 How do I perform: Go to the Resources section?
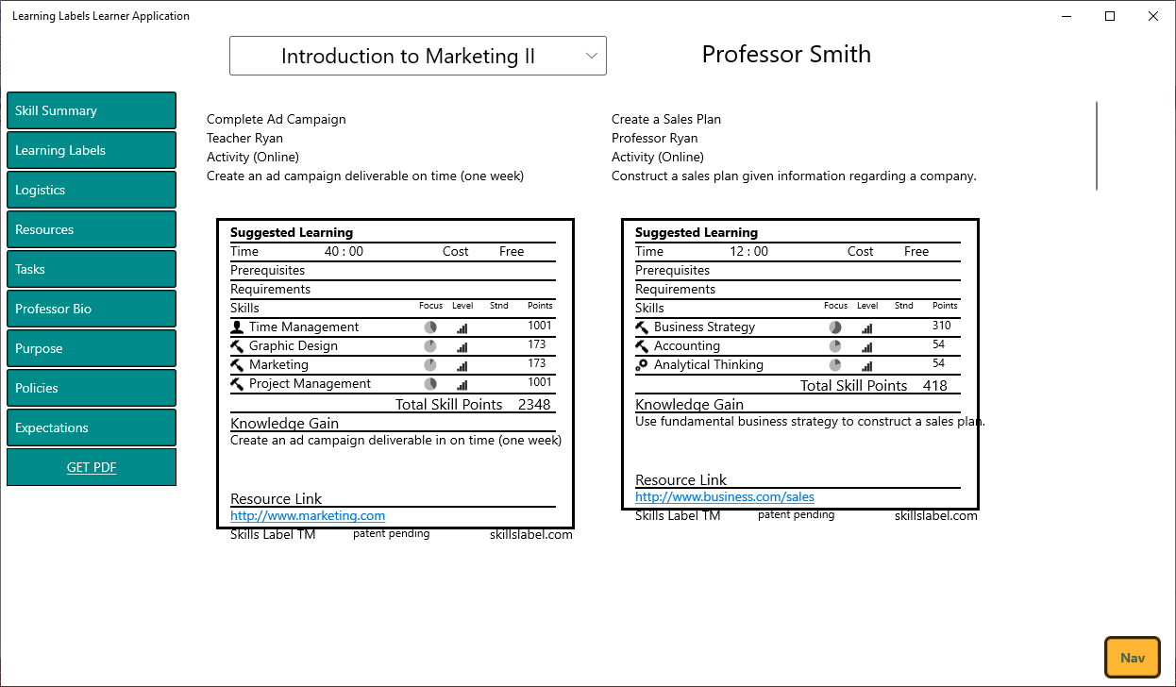(92, 229)
